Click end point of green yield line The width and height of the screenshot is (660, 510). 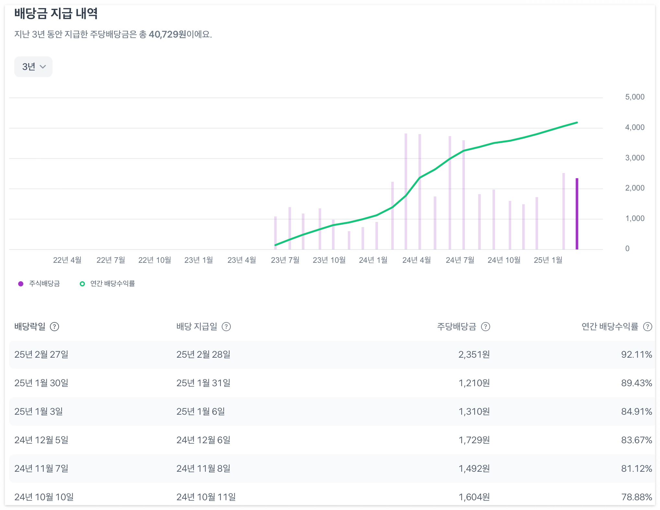[577, 122]
